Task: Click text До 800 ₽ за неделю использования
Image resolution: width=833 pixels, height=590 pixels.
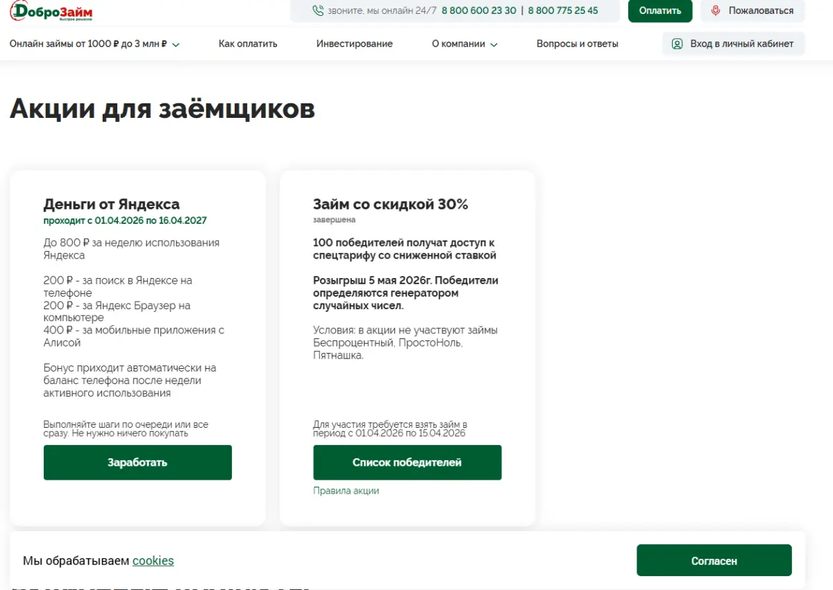Action: tap(131, 249)
